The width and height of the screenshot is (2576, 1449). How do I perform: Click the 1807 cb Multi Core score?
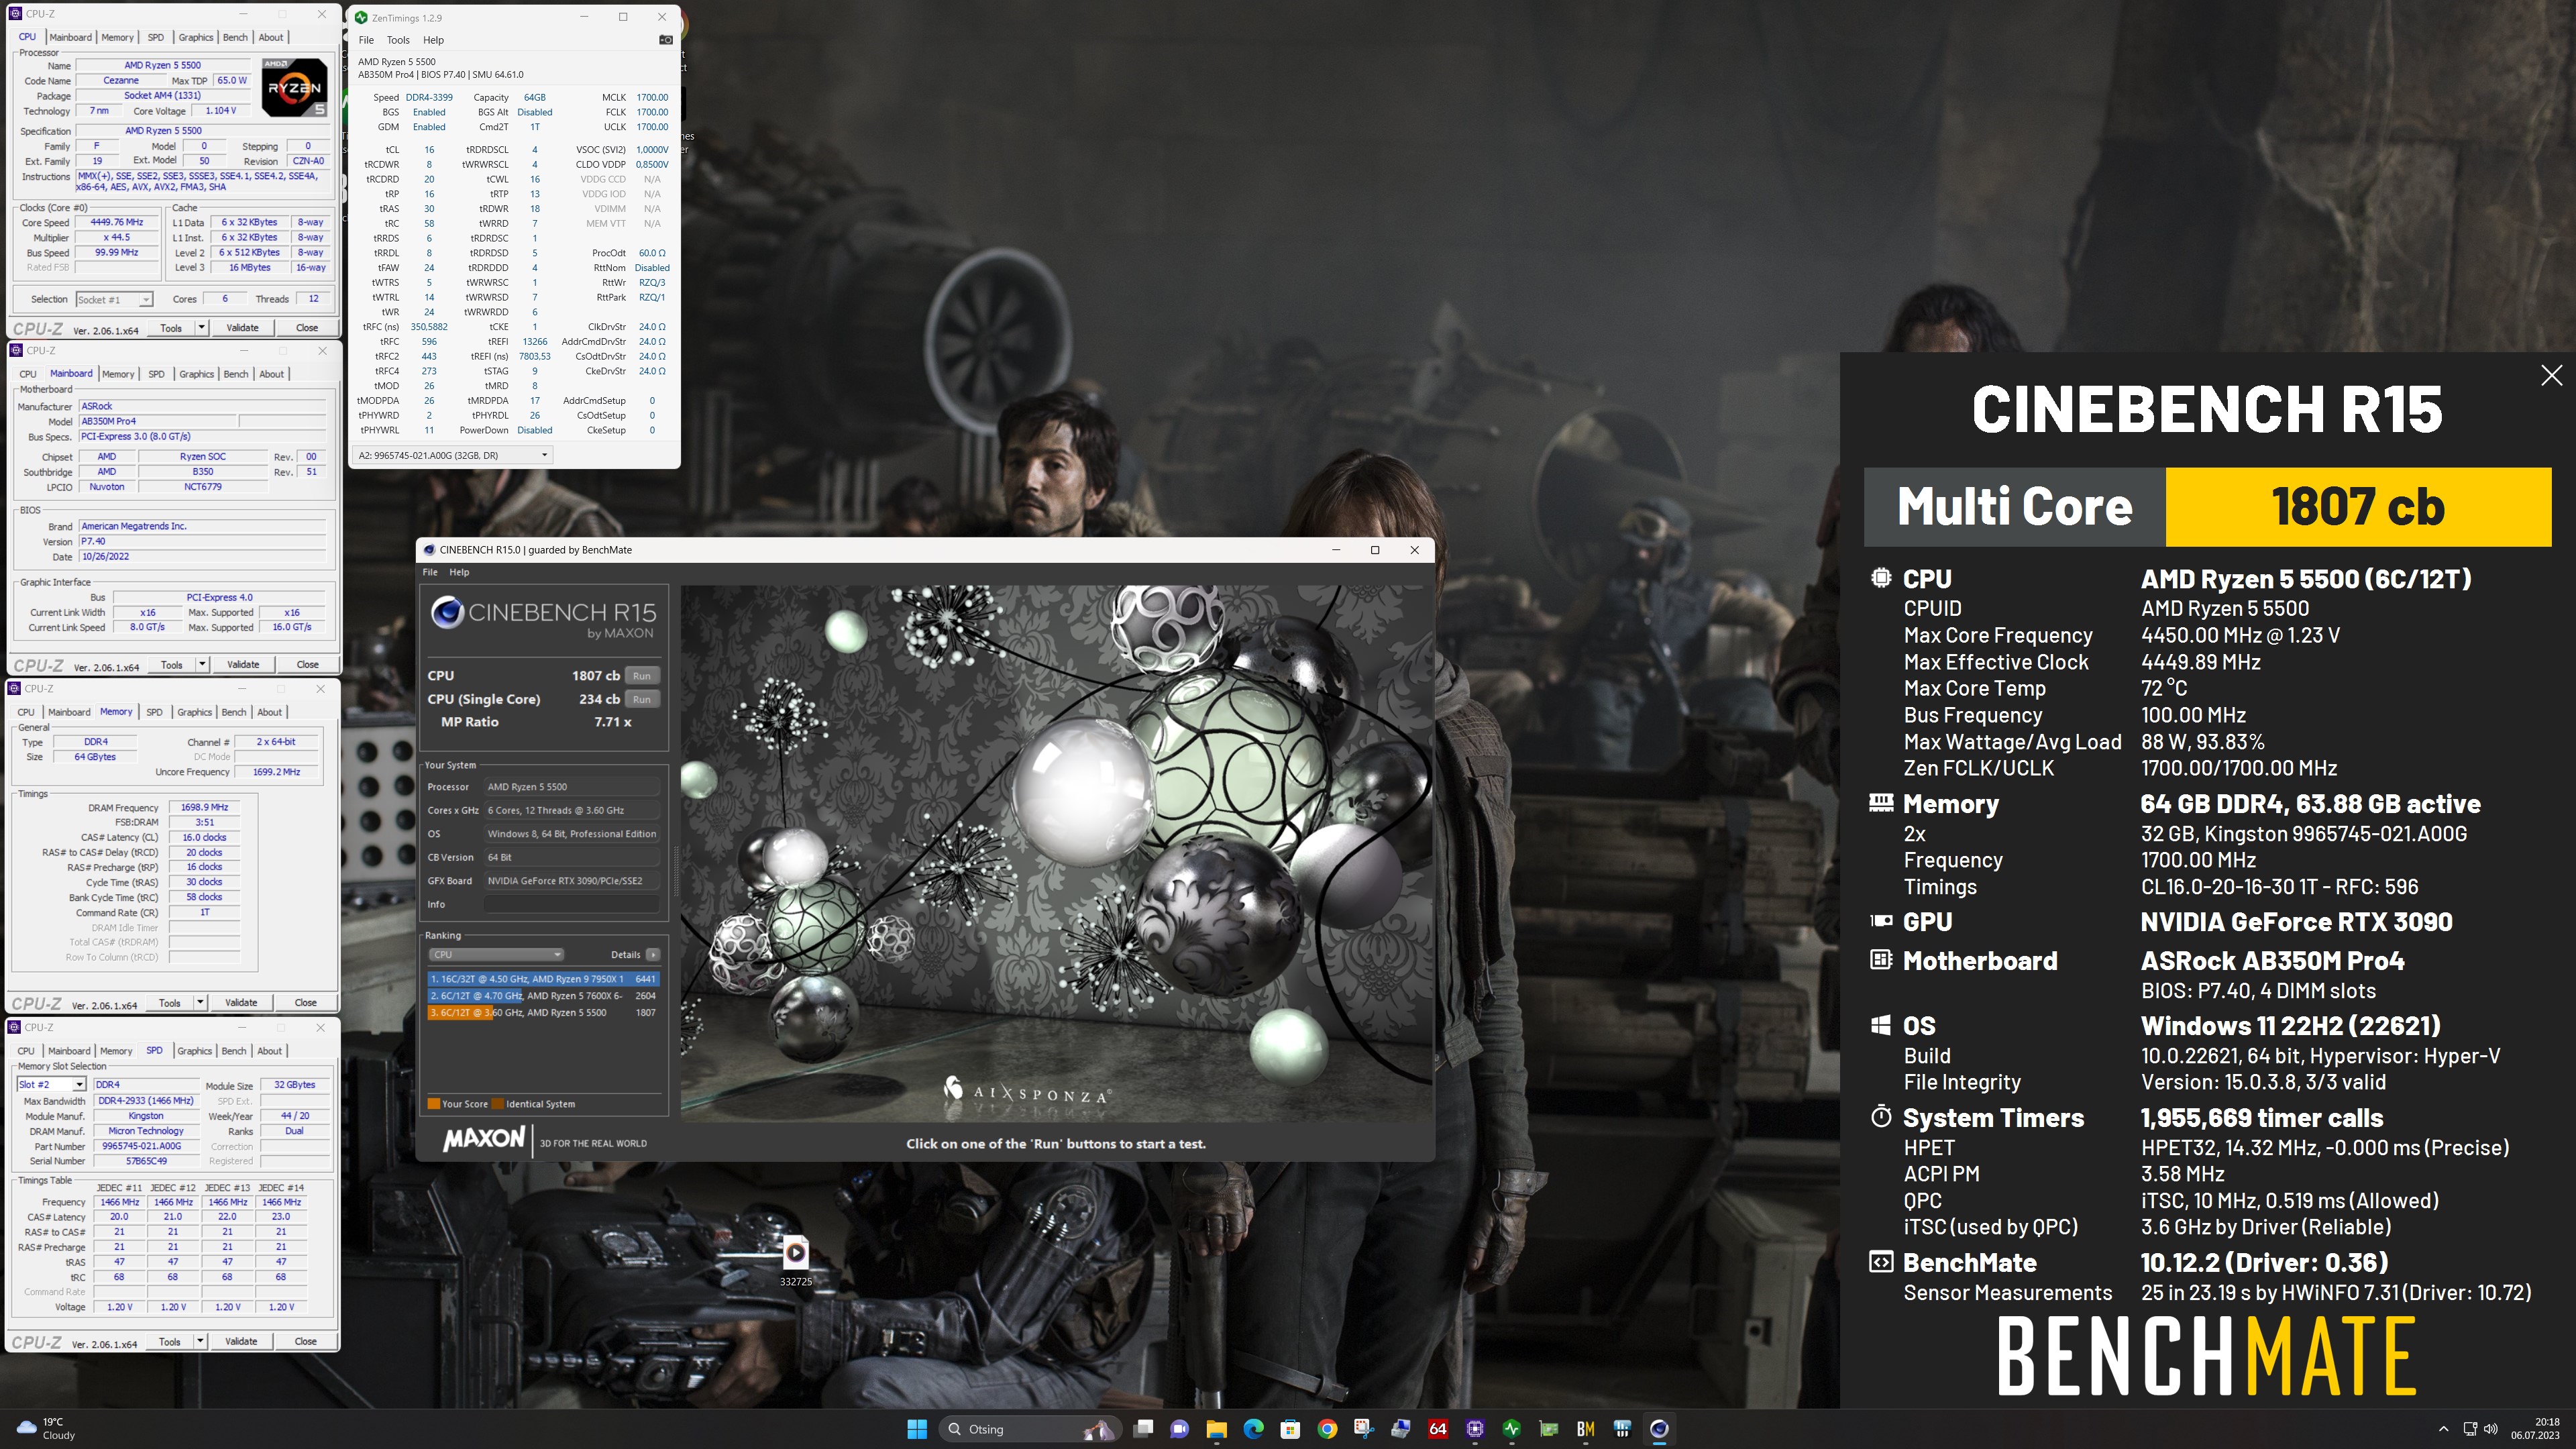click(x=2357, y=507)
